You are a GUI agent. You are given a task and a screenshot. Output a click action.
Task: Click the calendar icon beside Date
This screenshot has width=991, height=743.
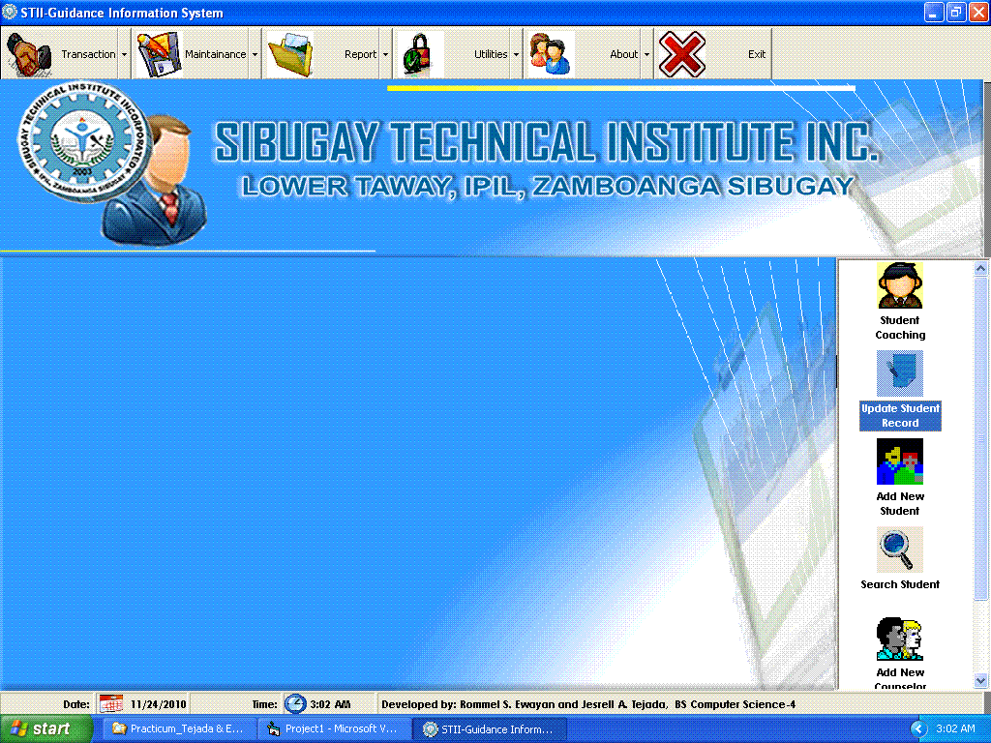111,703
